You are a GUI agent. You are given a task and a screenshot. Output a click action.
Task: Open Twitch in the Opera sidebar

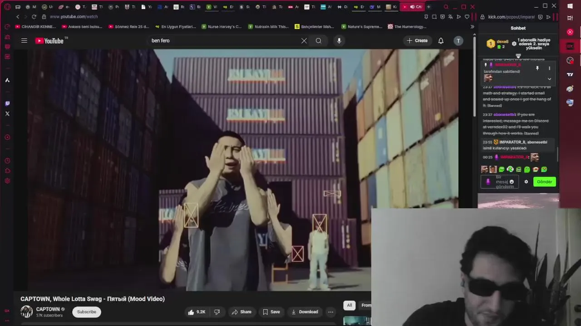[7, 104]
